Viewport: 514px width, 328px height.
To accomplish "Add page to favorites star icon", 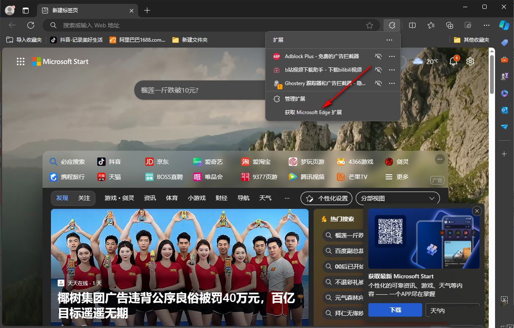I will (370, 25).
